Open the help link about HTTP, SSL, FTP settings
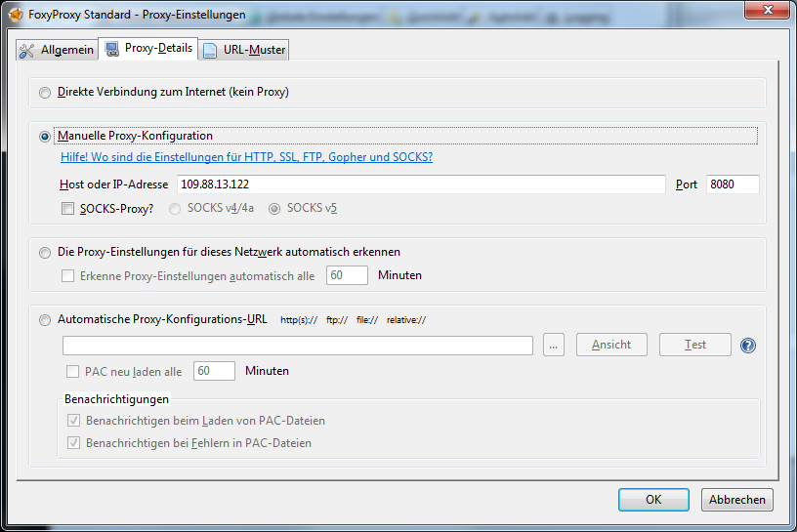 [246, 157]
